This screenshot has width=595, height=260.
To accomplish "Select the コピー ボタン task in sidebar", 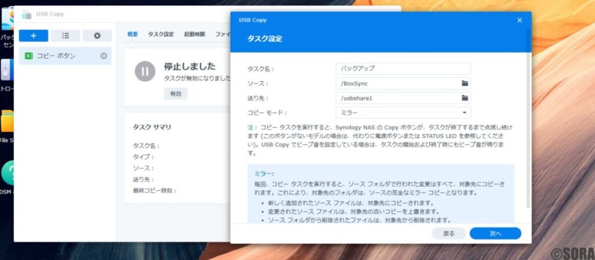I will tap(65, 56).
